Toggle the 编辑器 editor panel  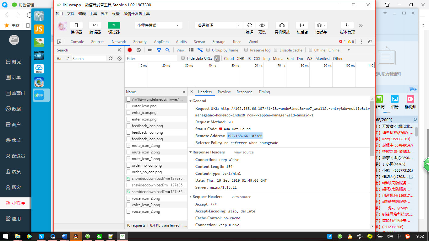95,25
